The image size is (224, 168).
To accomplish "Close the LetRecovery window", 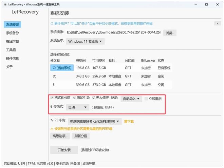I will [218, 4].
